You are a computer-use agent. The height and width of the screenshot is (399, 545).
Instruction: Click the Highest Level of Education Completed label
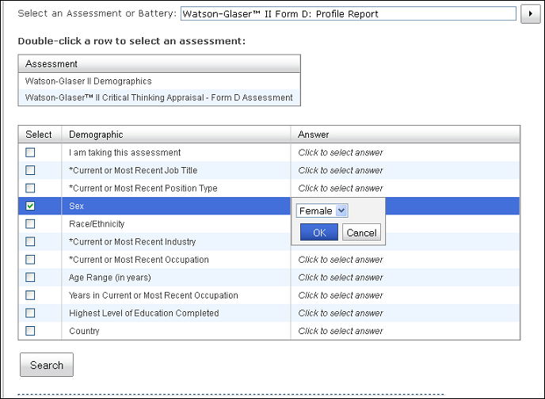point(144,313)
